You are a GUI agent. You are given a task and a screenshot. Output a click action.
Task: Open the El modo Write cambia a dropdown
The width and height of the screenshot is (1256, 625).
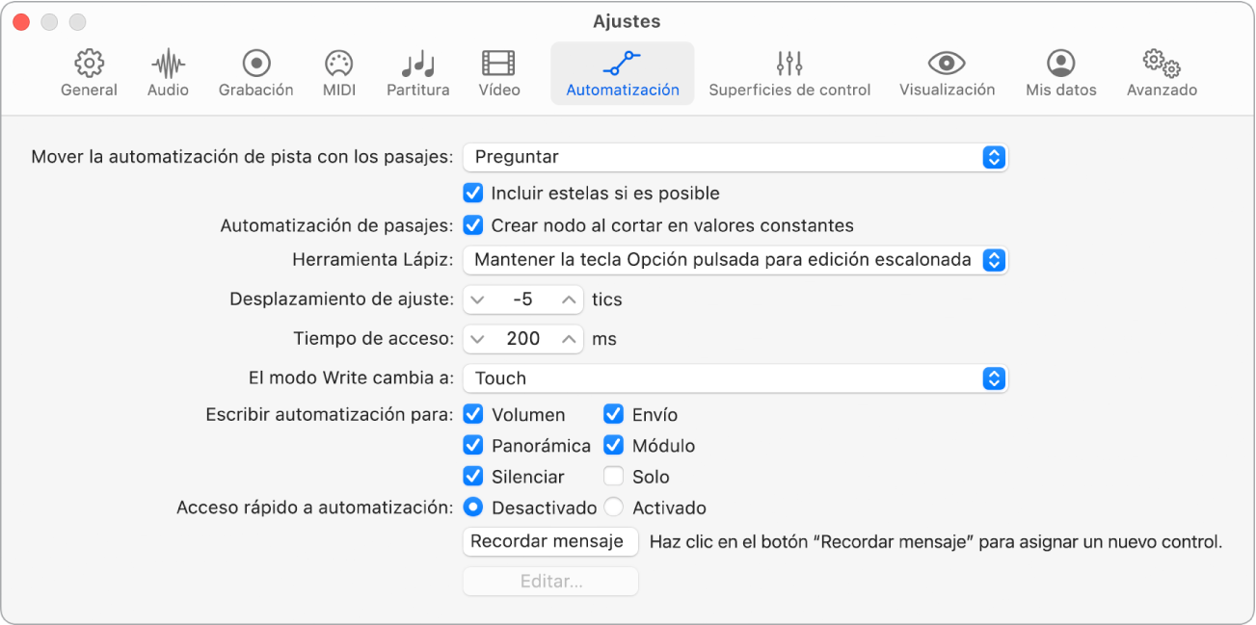click(x=735, y=378)
